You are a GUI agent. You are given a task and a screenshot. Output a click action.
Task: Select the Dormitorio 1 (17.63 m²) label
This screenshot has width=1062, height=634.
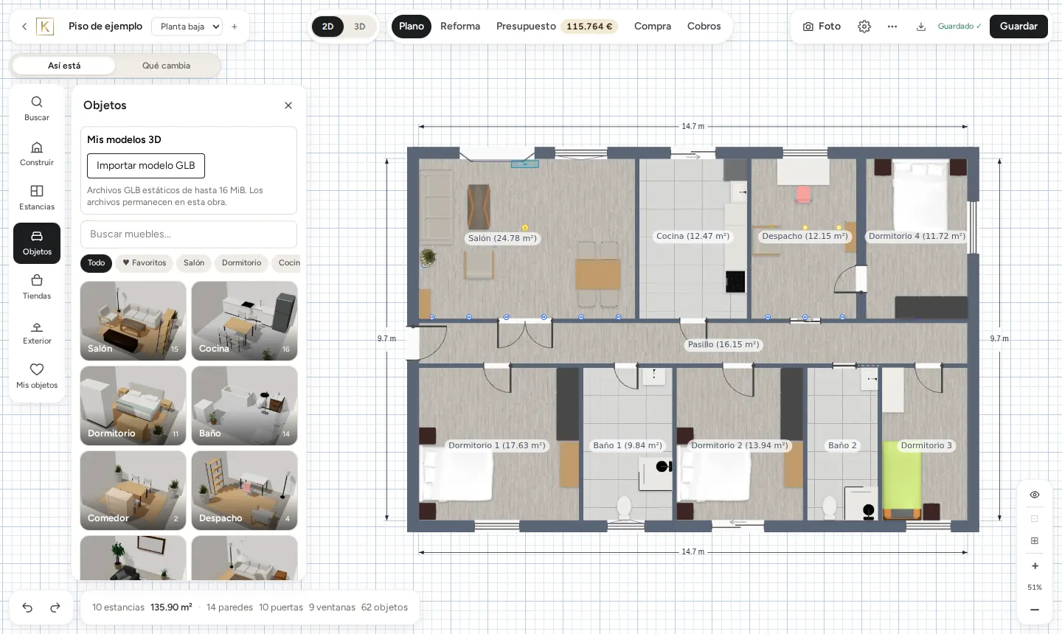coord(497,446)
